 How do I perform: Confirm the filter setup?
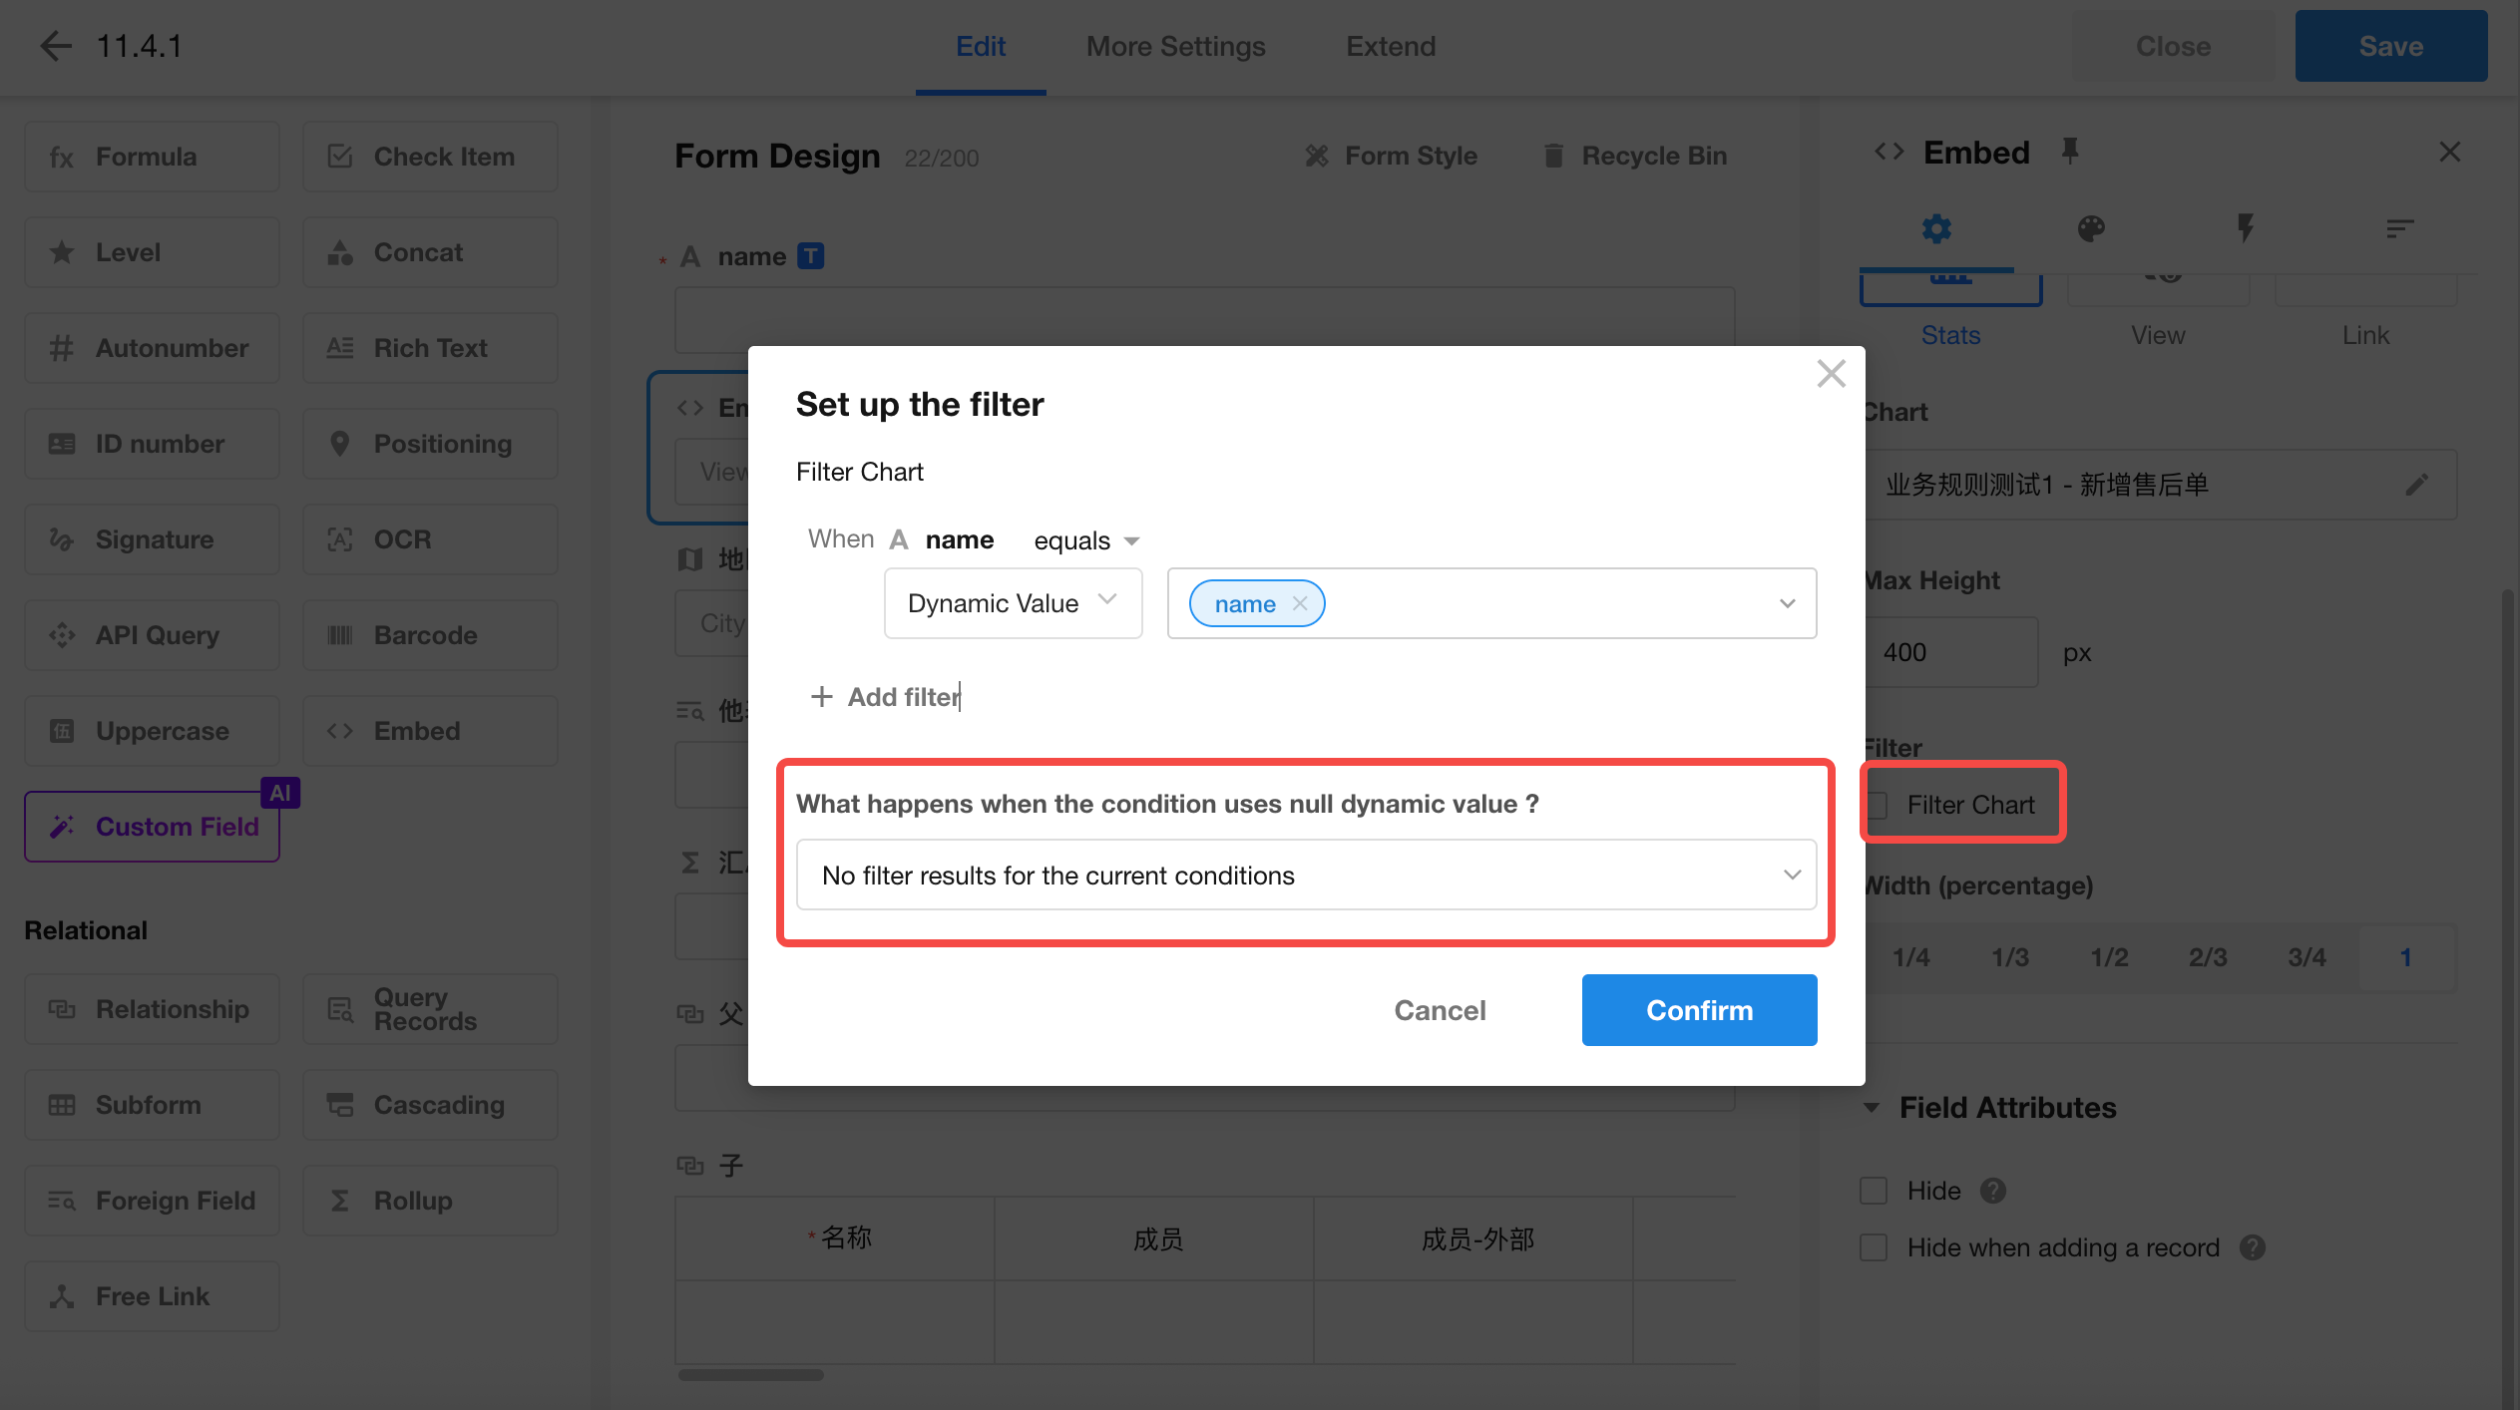coord(1699,1010)
